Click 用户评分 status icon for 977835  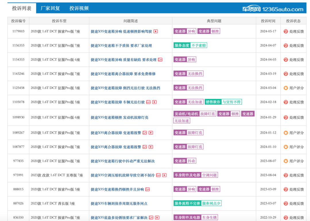(x=286, y=161)
